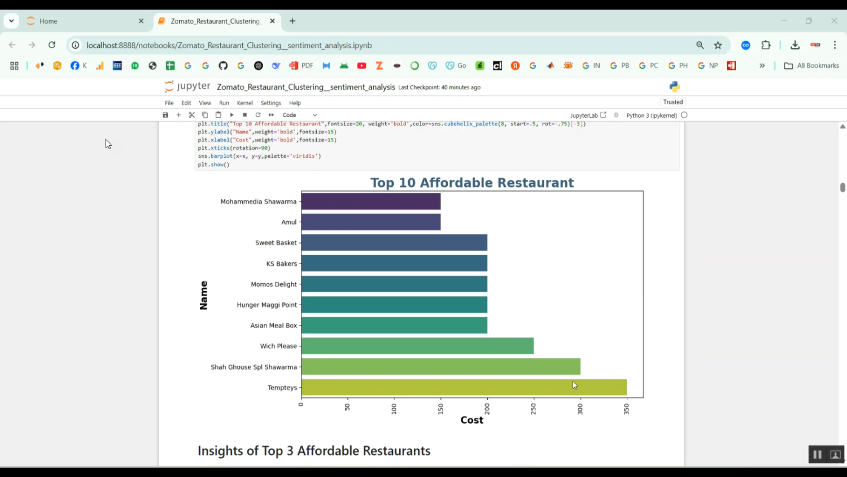Paste cell using the clipboard icon

pyautogui.click(x=219, y=115)
